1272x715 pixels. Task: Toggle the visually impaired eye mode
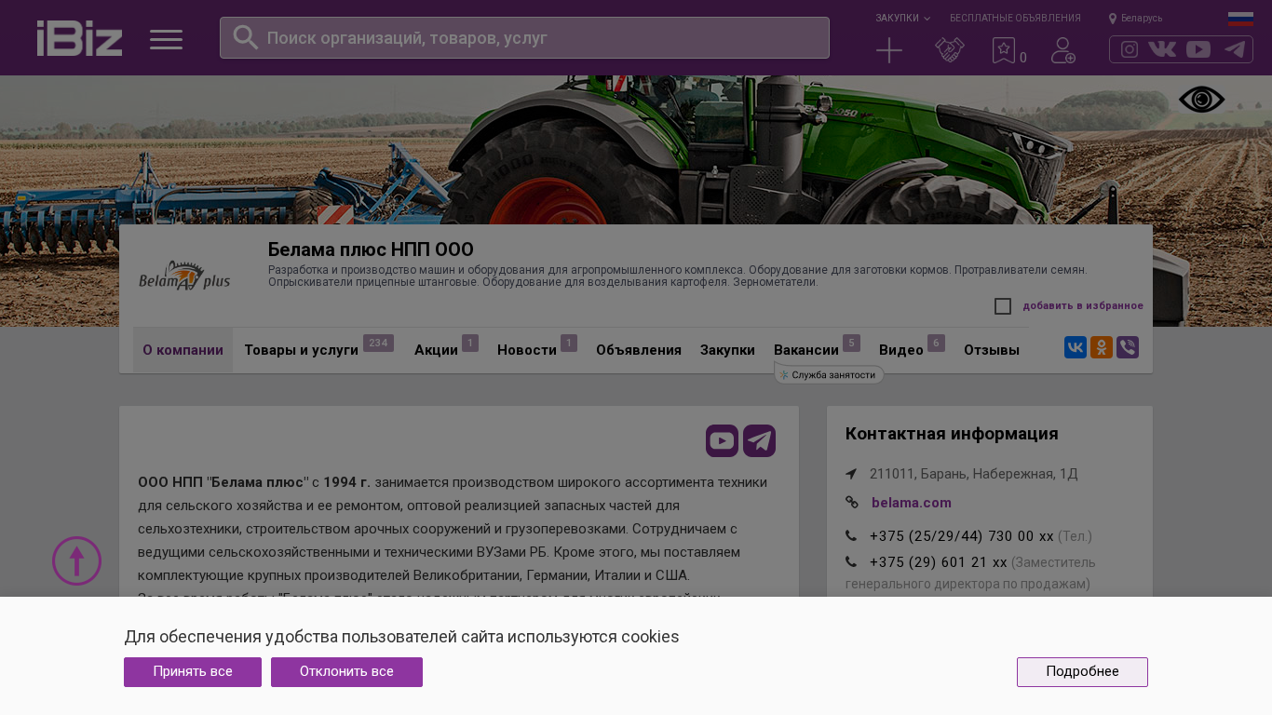[1202, 100]
